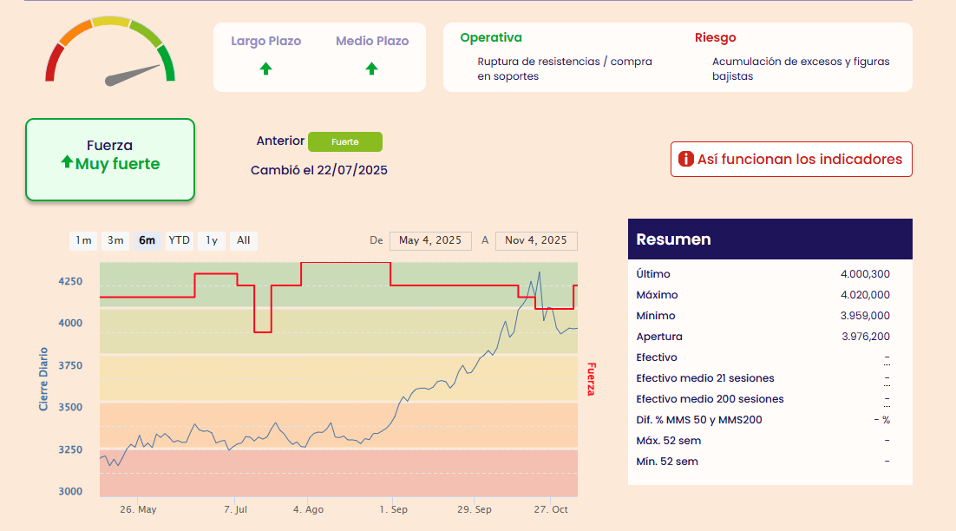
Task: Click the red segment of the gauge
Action: 53,63
